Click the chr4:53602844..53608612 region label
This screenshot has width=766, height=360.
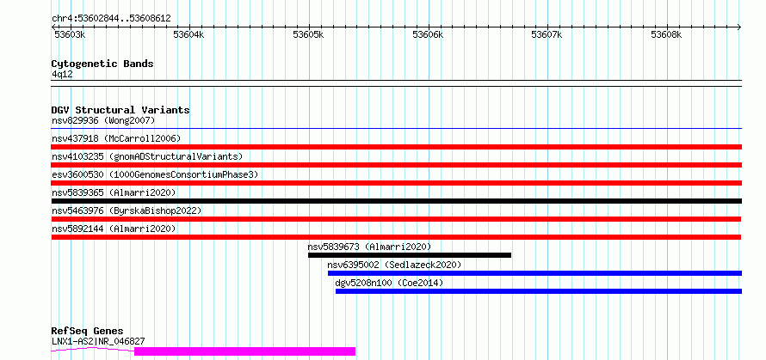(x=111, y=19)
